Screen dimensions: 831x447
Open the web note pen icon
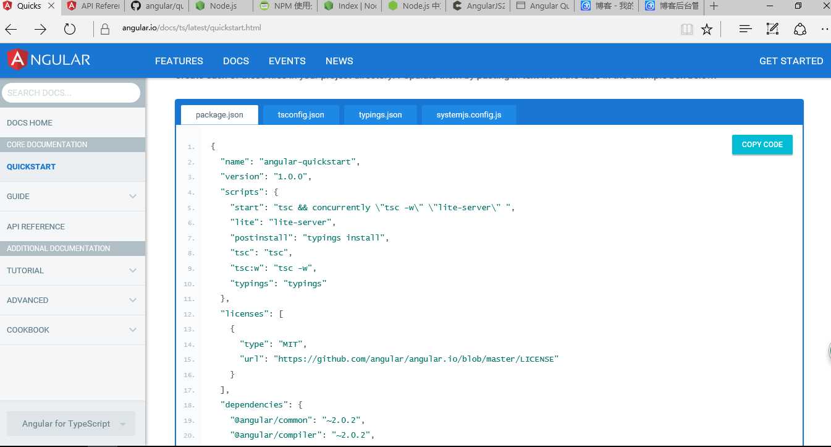[772, 29]
